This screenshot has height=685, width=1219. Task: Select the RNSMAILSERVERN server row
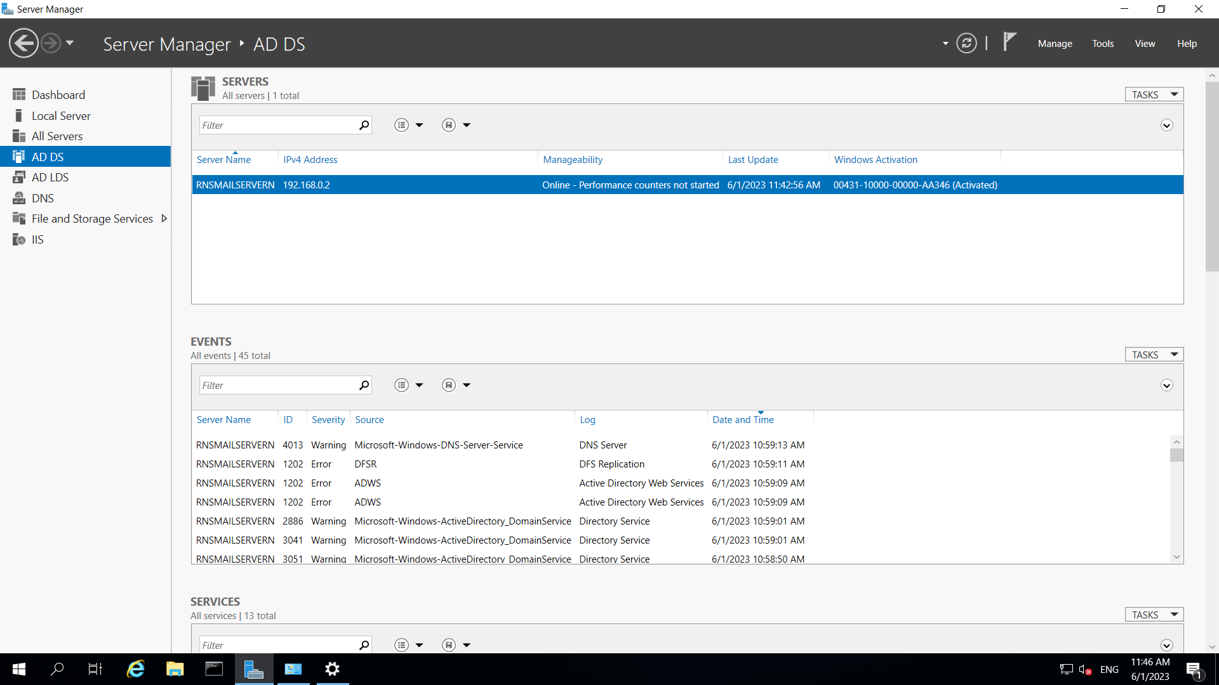click(x=688, y=185)
